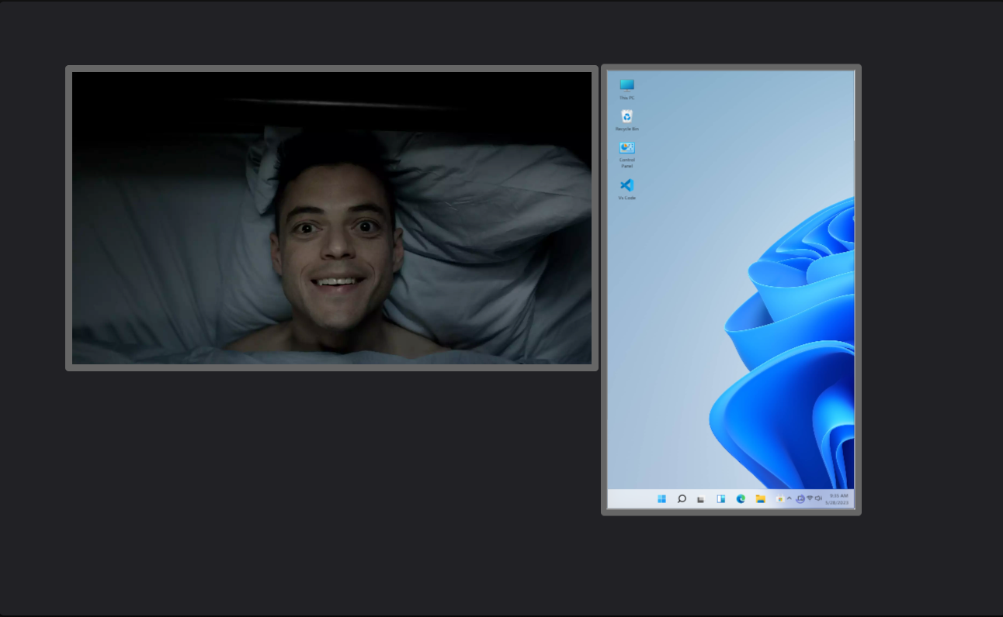The width and height of the screenshot is (1003, 617).
Task: Open the Wi-Fi network tray icon
Action: [x=810, y=498]
